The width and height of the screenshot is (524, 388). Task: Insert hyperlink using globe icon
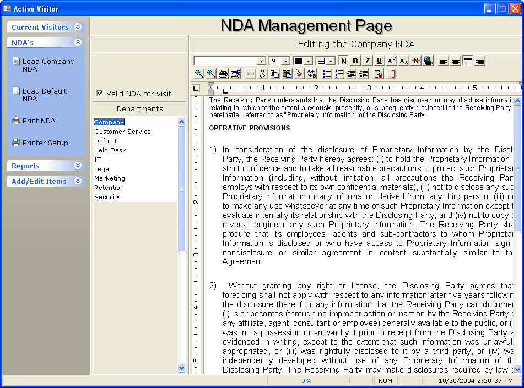428,61
